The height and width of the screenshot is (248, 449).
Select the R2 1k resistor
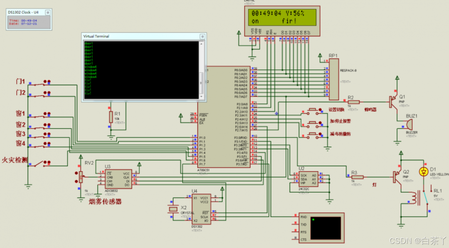(354, 102)
